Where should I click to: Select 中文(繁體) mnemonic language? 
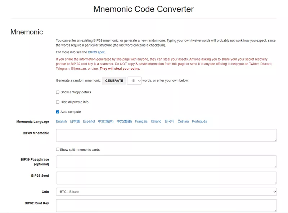pyautogui.click(x=124, y=121)
